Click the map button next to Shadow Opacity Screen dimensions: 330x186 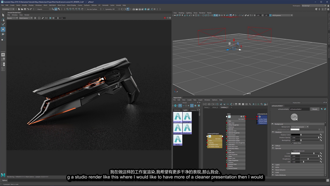(321, 138)
